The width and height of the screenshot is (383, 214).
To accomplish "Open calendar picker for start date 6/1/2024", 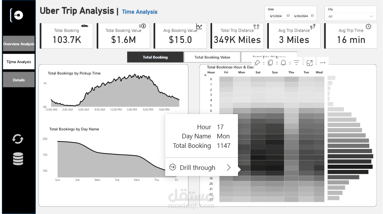I will [x=288, y=16].
